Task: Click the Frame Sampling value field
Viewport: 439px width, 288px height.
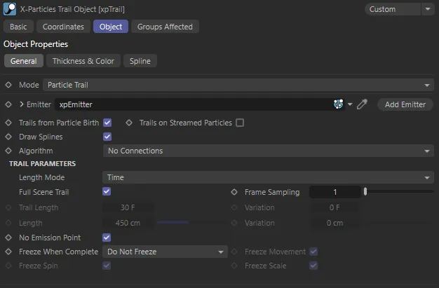Action: coord(335,192)
